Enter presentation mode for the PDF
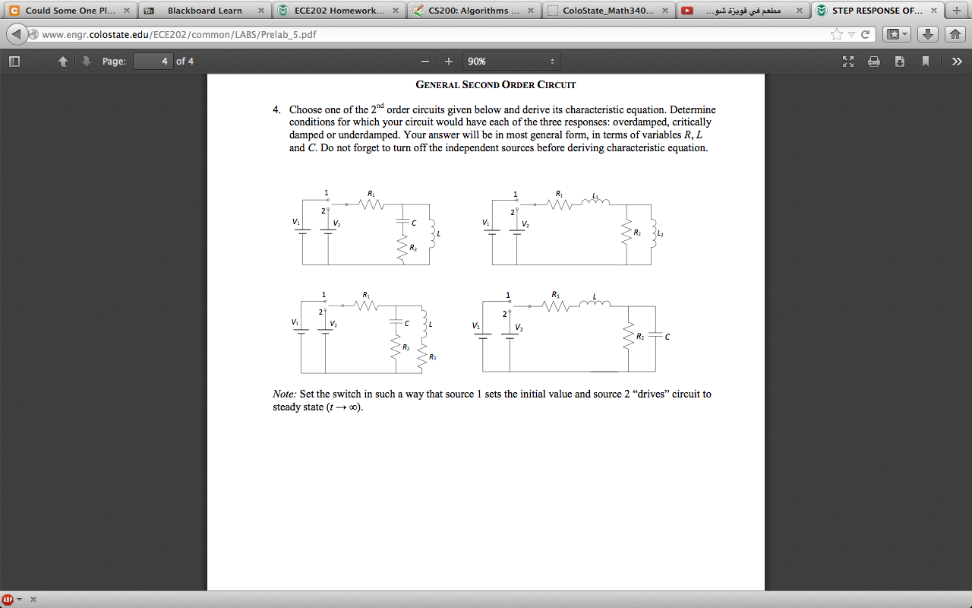 point(847,61)
